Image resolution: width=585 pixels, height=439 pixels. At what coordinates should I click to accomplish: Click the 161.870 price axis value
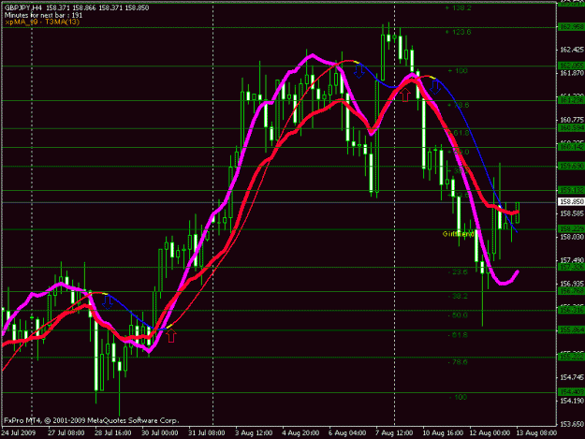571,73
